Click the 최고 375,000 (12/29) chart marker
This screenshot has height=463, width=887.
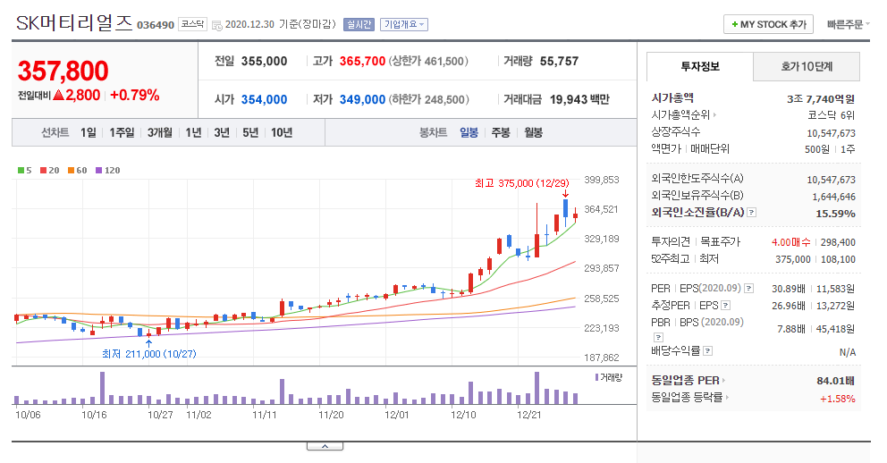(x=521, y=183)
